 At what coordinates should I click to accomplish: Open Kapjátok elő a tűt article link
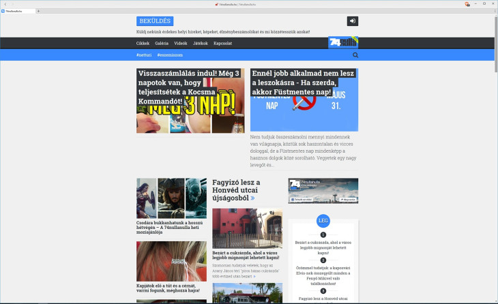[168, 288]
